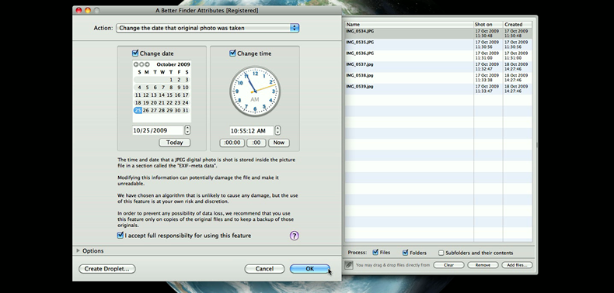Click the October 2009 calendar heading
The image size is (614, 293).
173,64
